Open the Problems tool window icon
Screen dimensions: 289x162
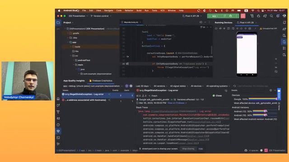pos(58,125)
